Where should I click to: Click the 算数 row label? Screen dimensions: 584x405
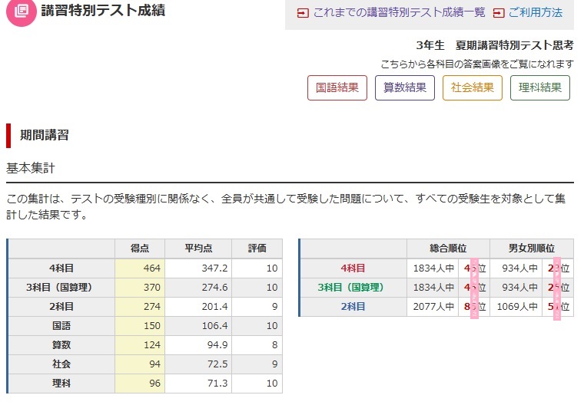pos(61,344)
